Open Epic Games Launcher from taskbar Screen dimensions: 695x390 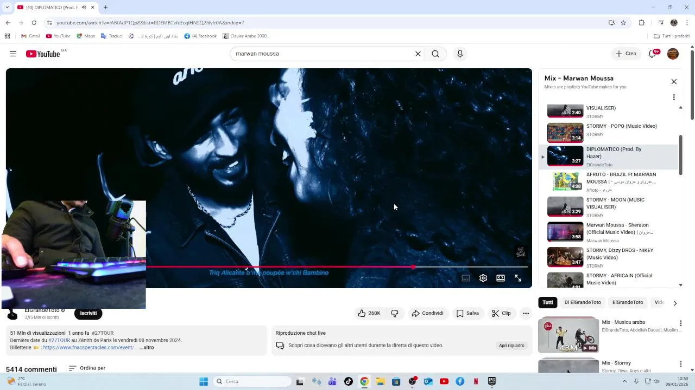click(x=492, y=381)
